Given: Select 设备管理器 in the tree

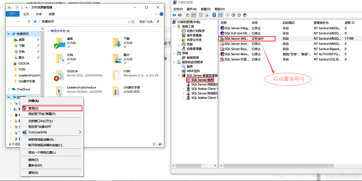Looking at the screenshot, I should point(194,49).
